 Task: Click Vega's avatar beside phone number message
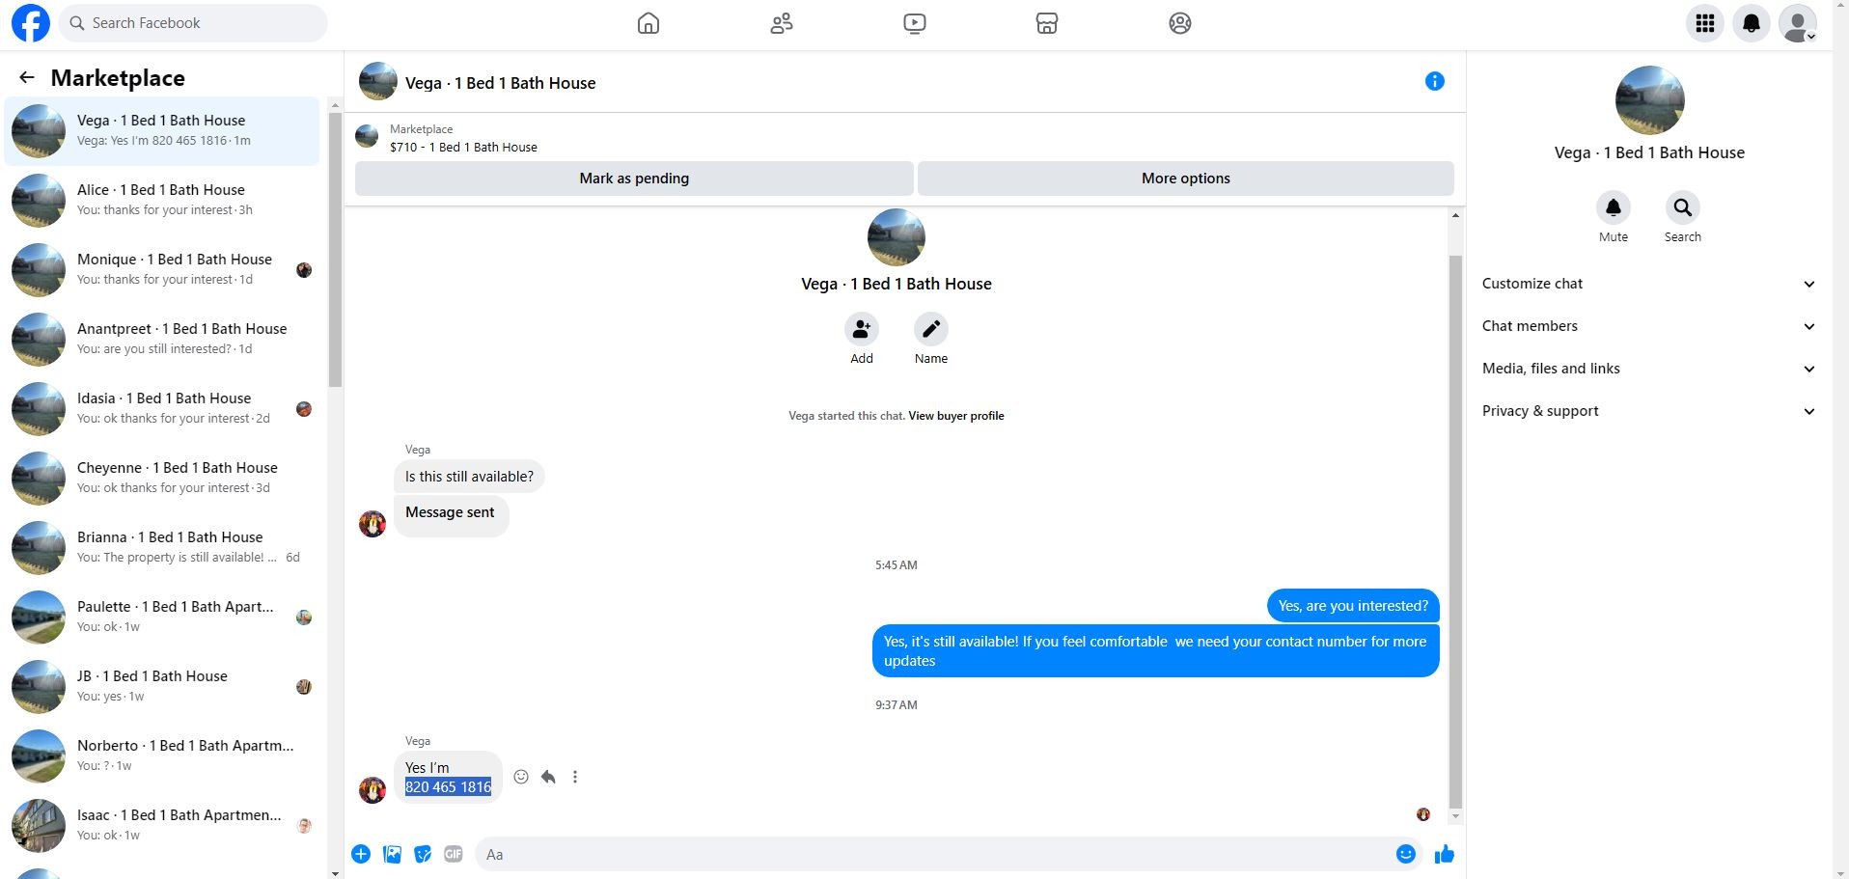point(373,789)
